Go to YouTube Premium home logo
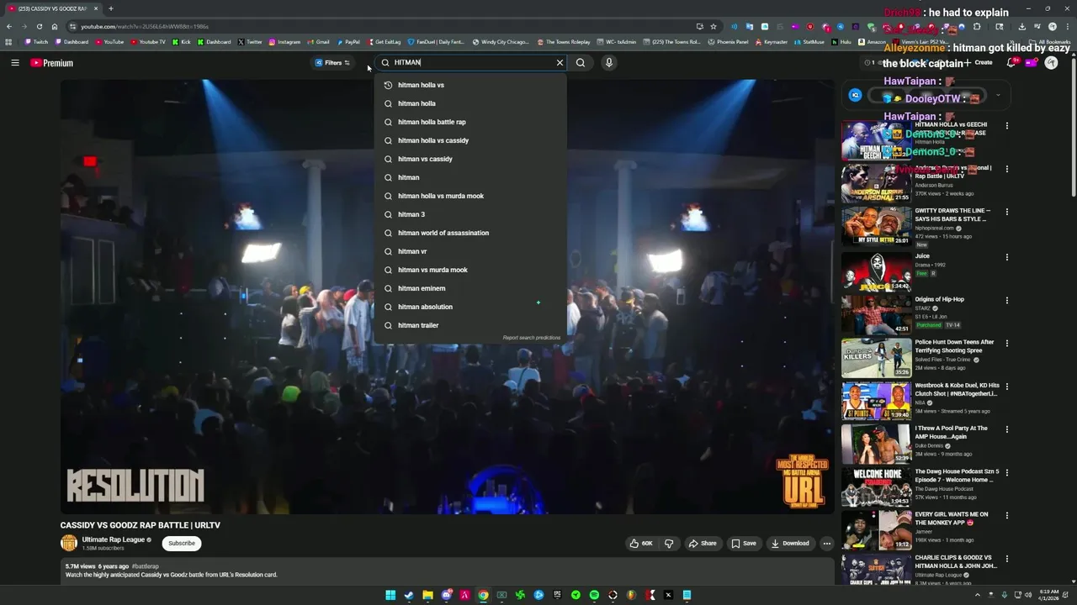Viewport: 1077px width, 605px height. pyautogui.click(x=52, y=63)
